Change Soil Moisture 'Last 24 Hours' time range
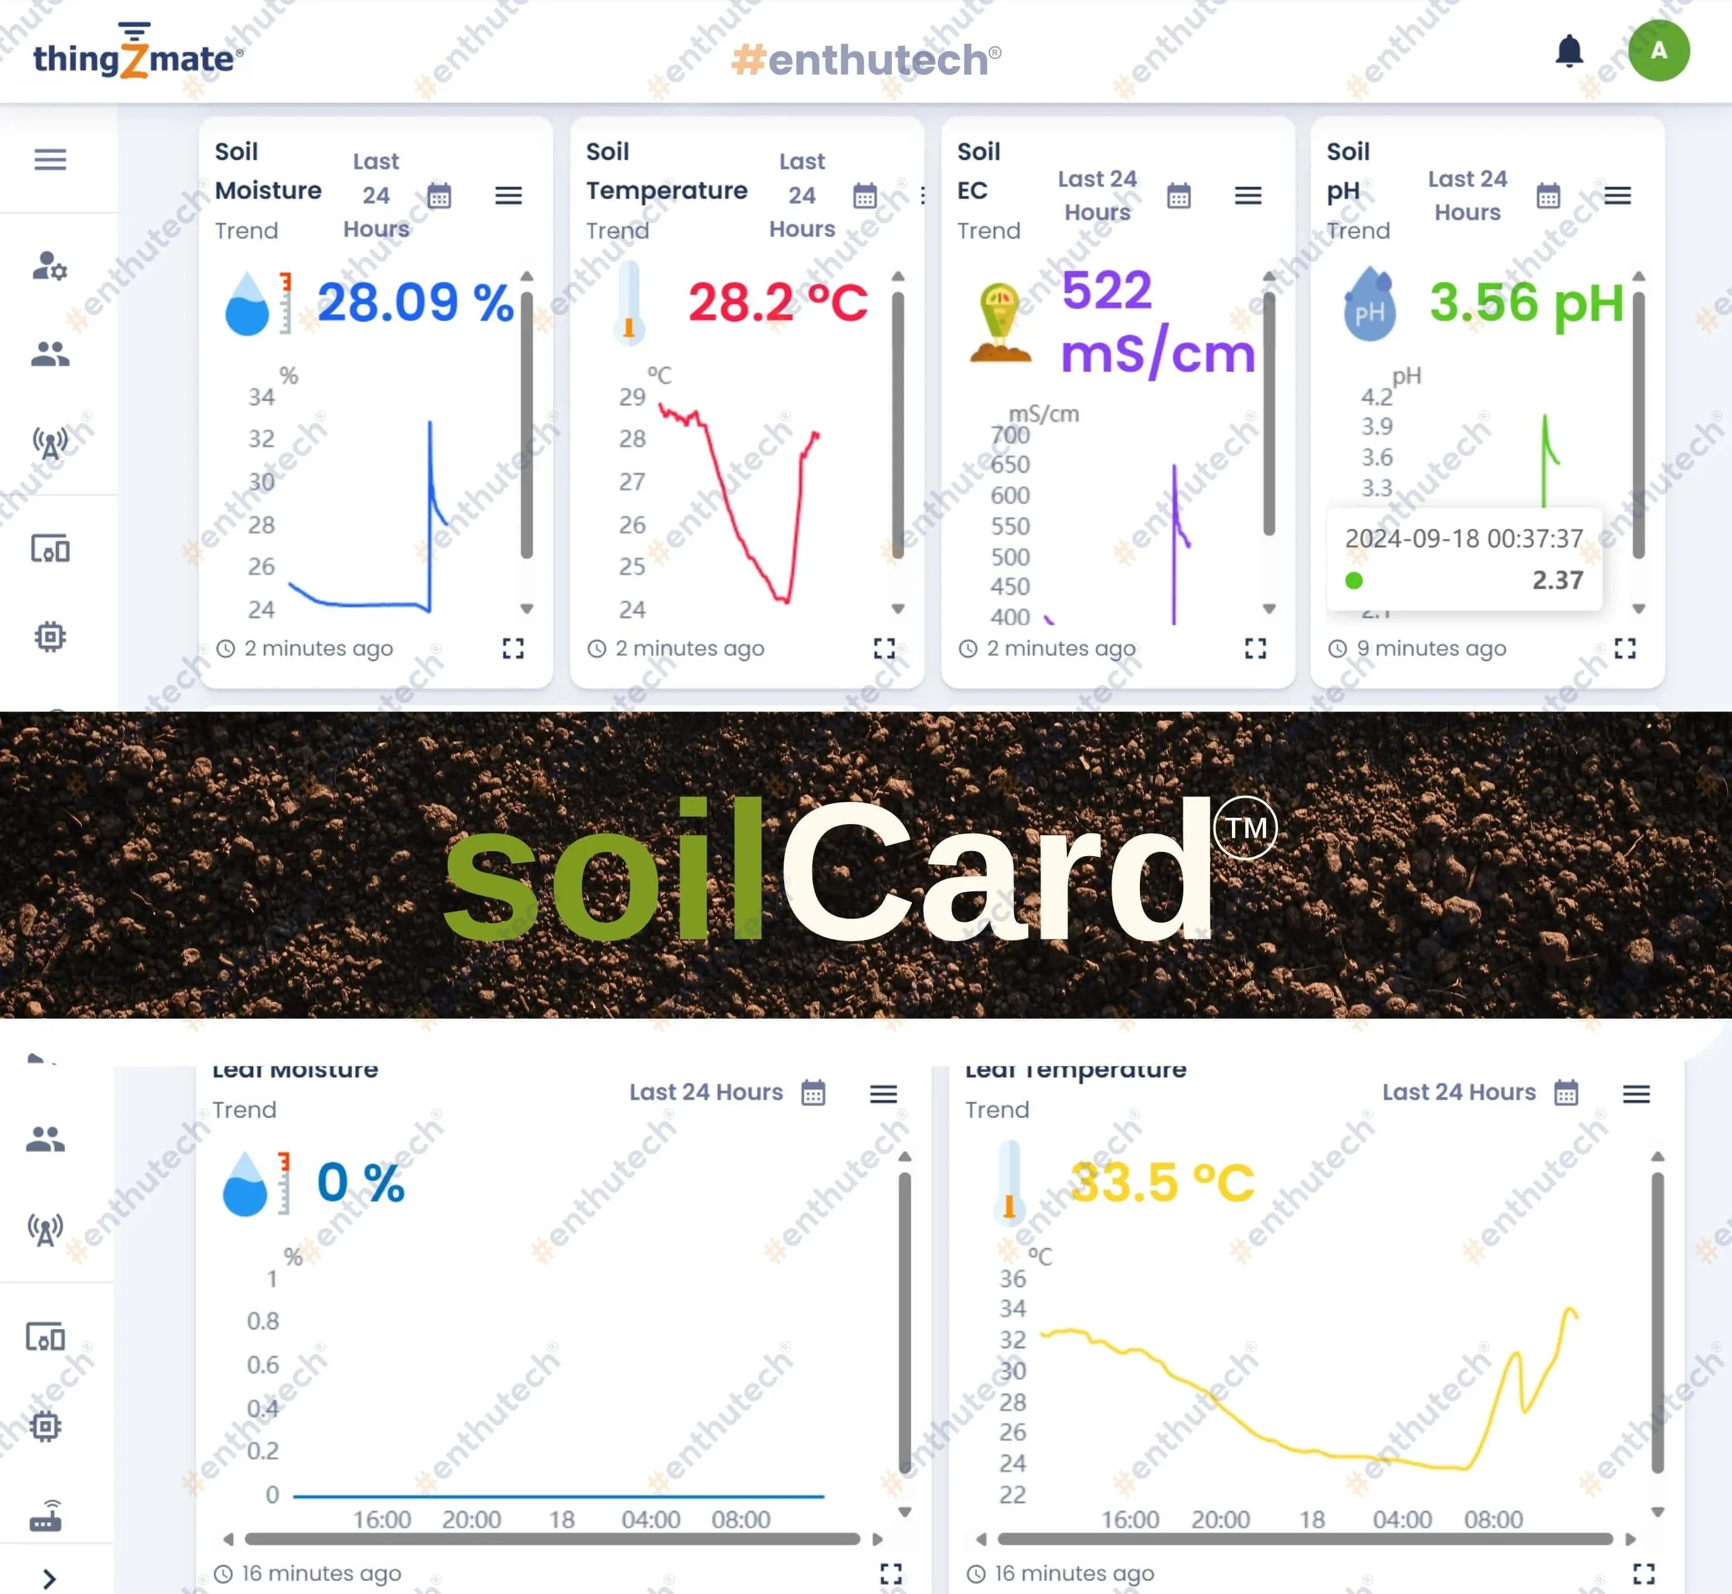The height and width of the screenshot is (1594, 1732). (376, 196)
